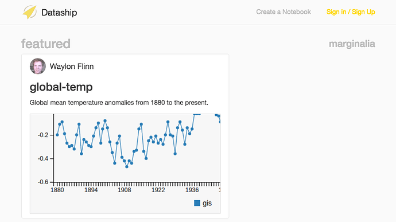Click the -0.4 y-axis tick label
The height and width of the screenshot is (222, 396).
43,158
